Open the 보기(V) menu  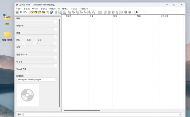point(35,9)
